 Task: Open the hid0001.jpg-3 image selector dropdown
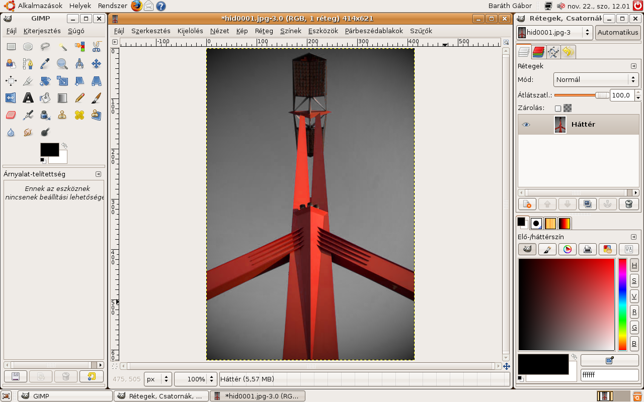point(554,33)
